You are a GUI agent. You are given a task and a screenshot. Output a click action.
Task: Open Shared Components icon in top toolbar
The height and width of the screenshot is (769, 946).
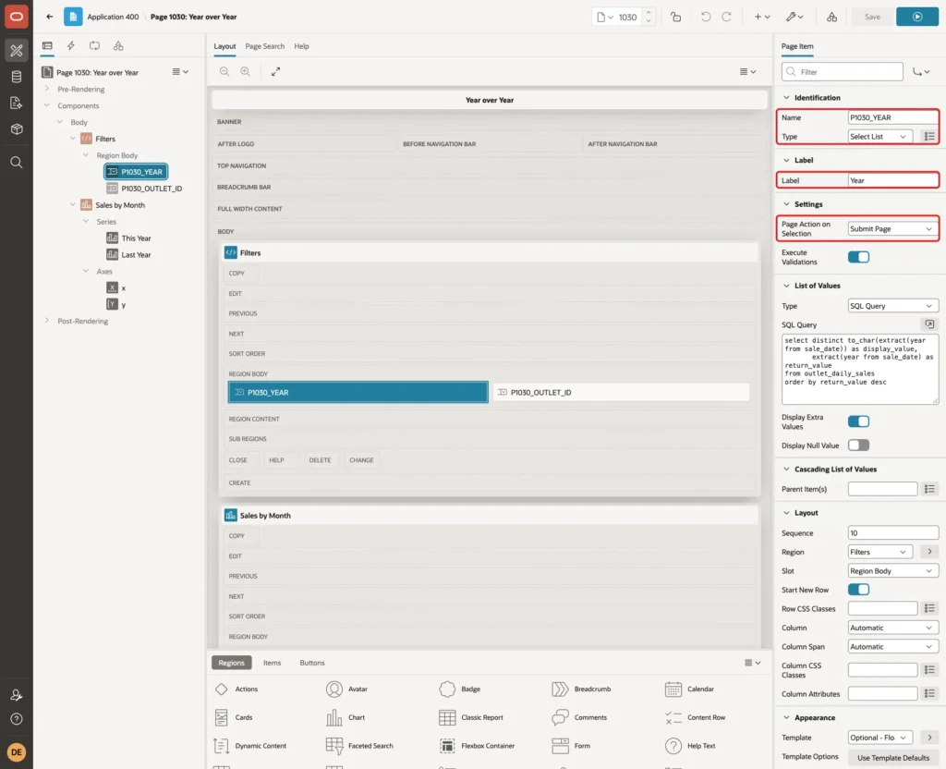(832, 17)
